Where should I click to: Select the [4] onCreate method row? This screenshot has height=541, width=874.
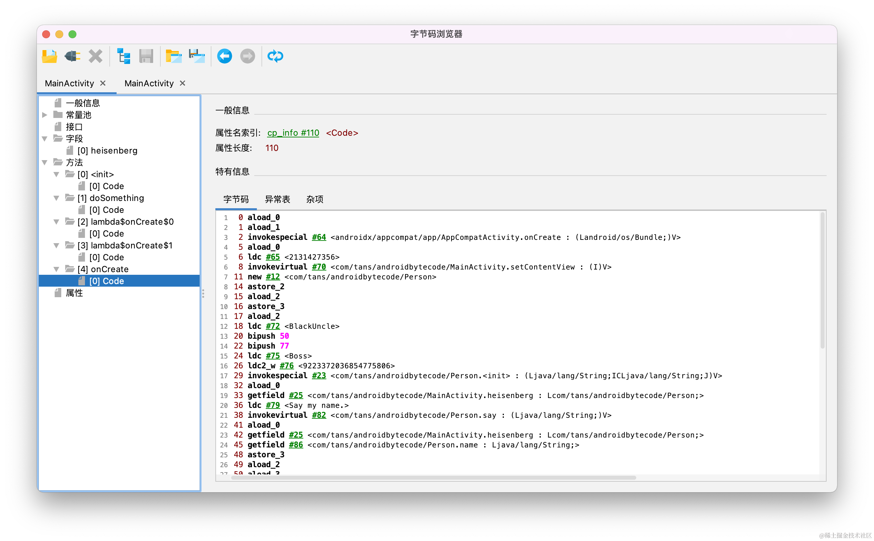point(103,269)
